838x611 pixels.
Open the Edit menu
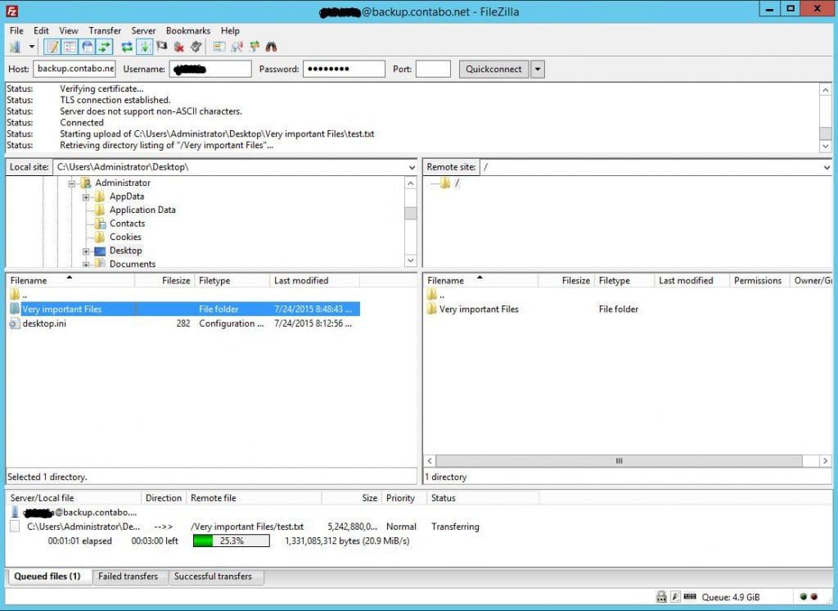[x=41, y=30]
